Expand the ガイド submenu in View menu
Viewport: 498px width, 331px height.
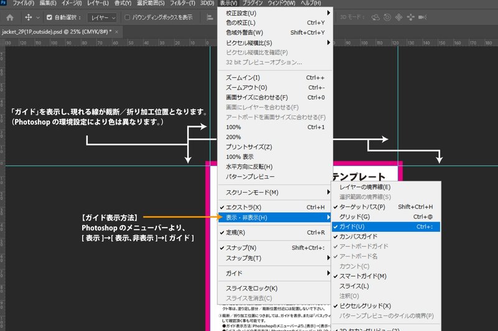[275, 273]
